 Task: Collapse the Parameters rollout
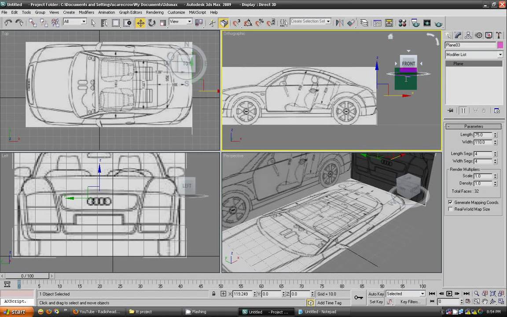474,126
